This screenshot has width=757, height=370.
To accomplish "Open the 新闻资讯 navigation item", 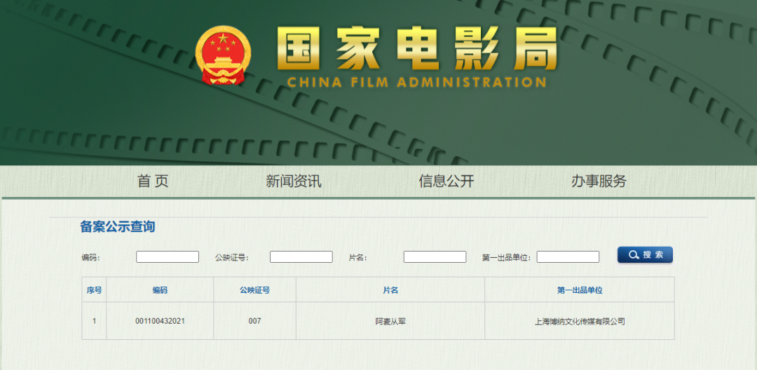I will pos(294,181).
